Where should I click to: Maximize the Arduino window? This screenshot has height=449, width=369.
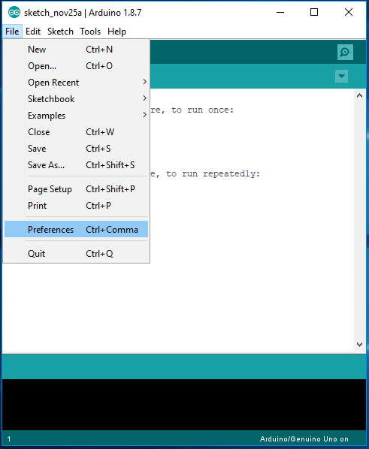pyautogui.click(x=314, y=12)
